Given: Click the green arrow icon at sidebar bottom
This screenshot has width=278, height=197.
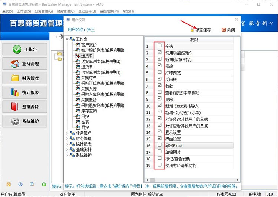Looking at the screenshot, I should point(44,184).
